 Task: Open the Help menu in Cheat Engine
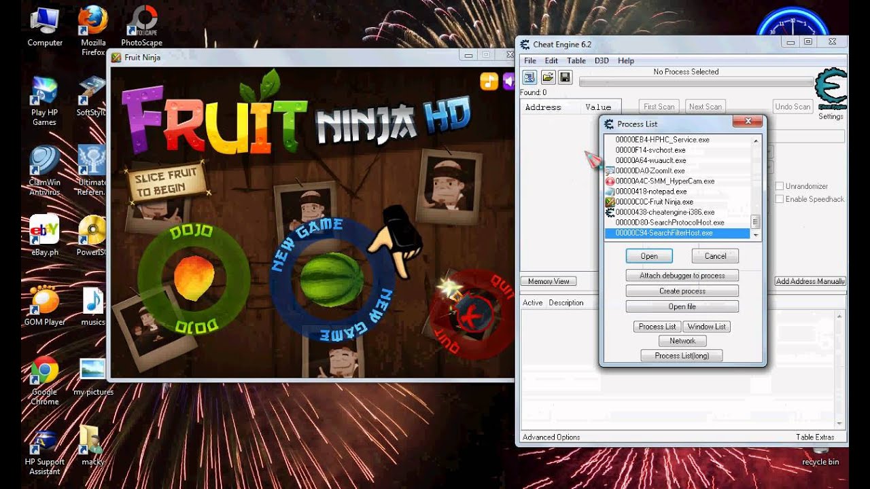626,60
